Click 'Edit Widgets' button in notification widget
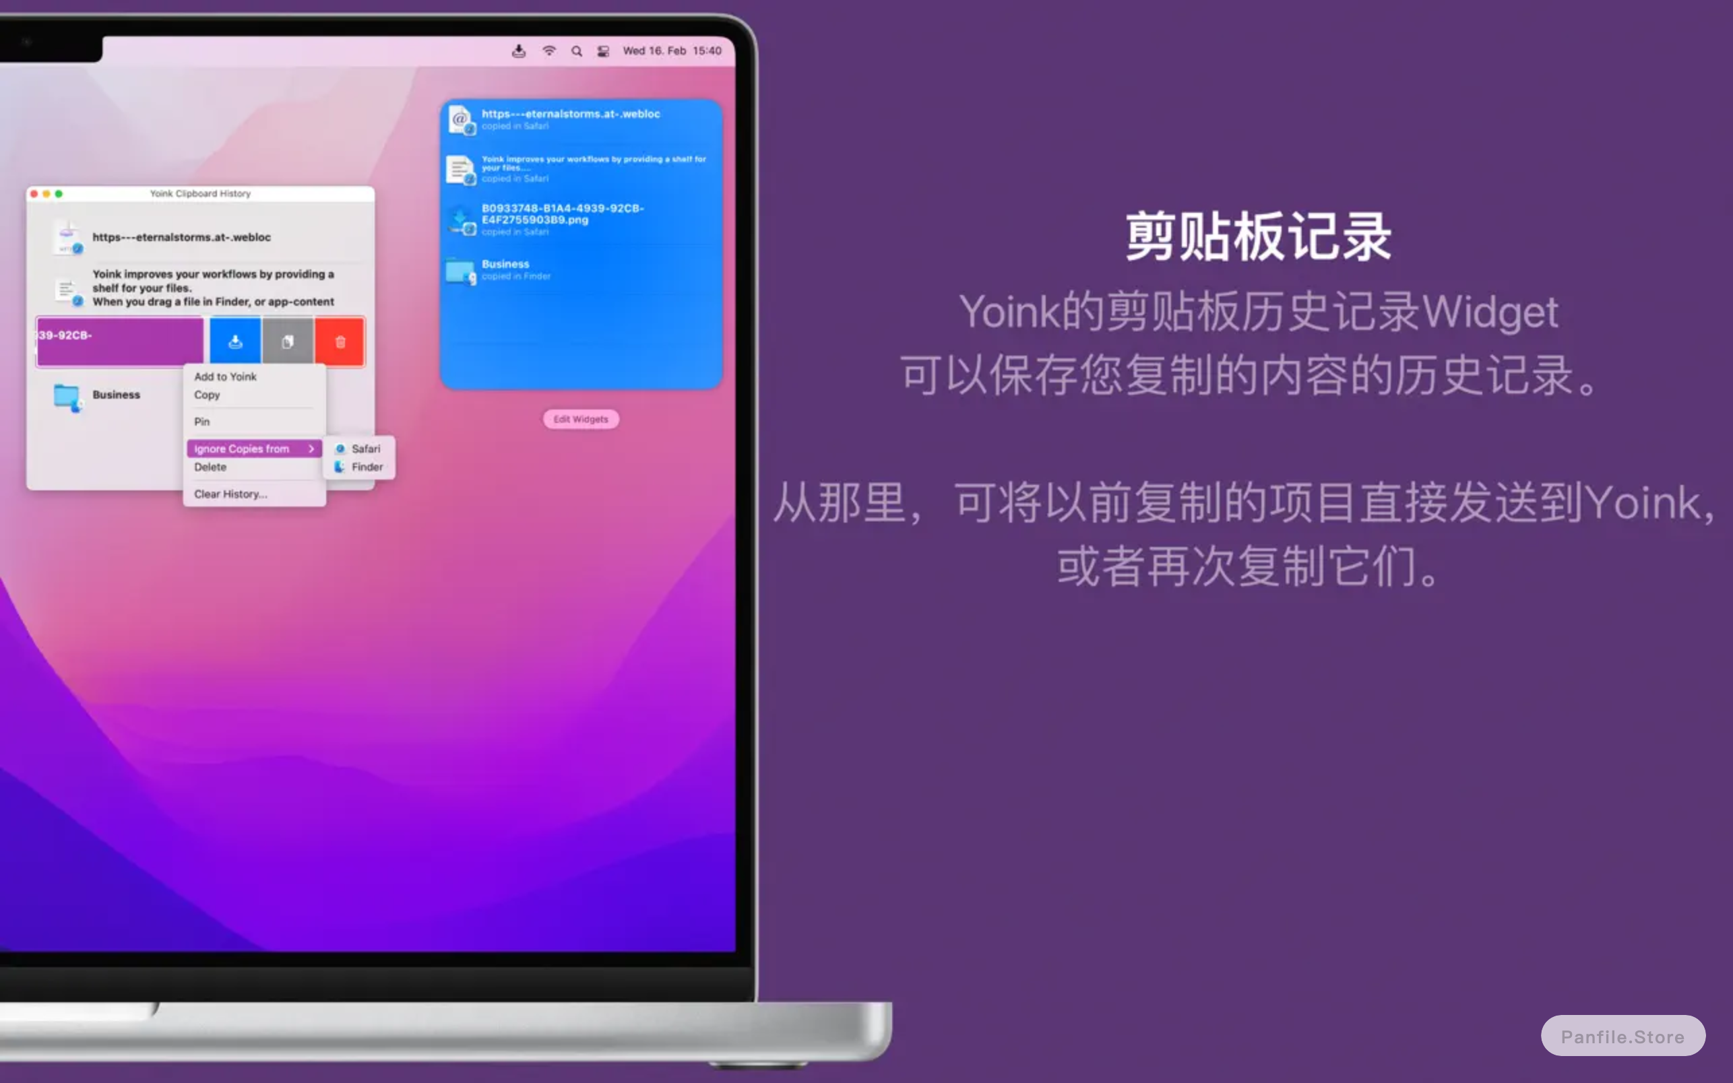Viewport: 1733px width, 1083px height. [580, 418]
